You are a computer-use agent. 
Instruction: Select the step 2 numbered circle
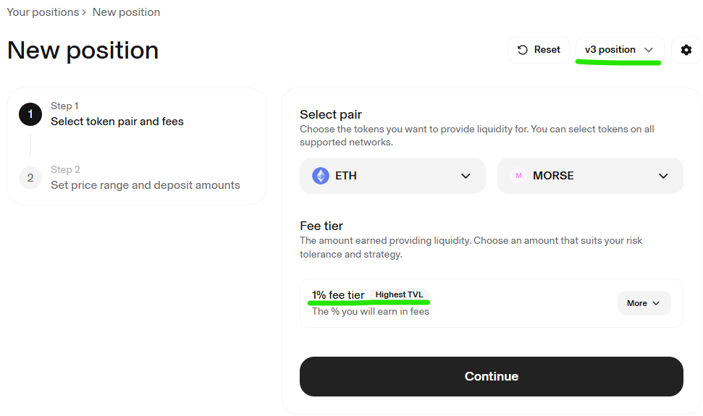(30, 178)
